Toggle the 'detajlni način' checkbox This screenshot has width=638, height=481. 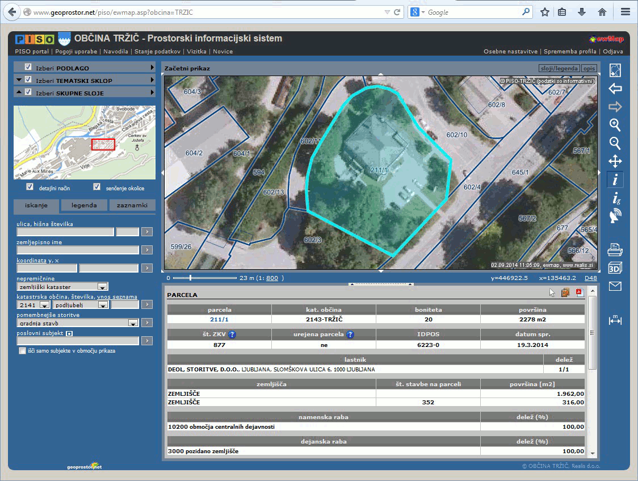[x=30, y=187]
